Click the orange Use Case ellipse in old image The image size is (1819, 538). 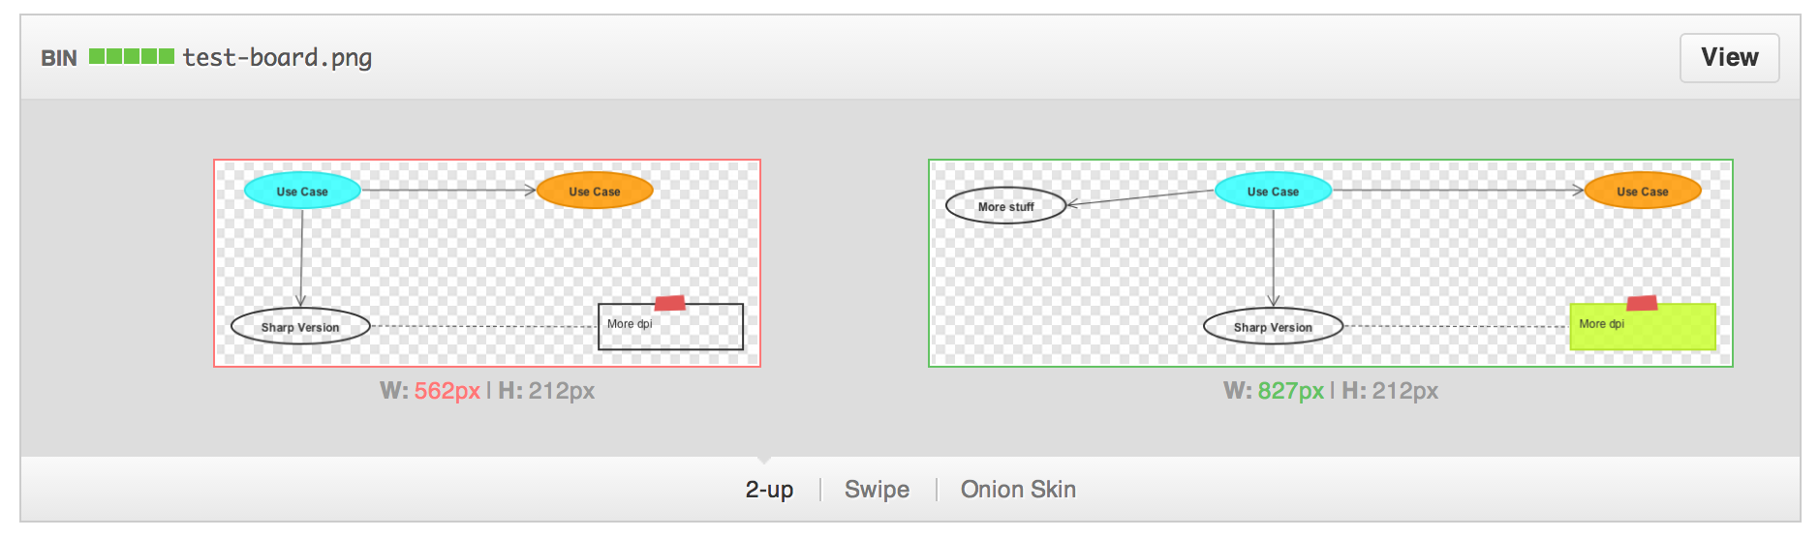pos(595,191)
